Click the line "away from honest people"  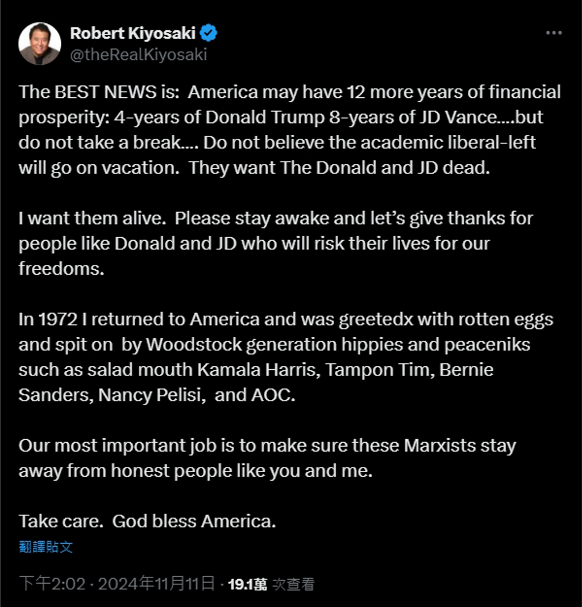pyautogui.click(x=196, y=470)
